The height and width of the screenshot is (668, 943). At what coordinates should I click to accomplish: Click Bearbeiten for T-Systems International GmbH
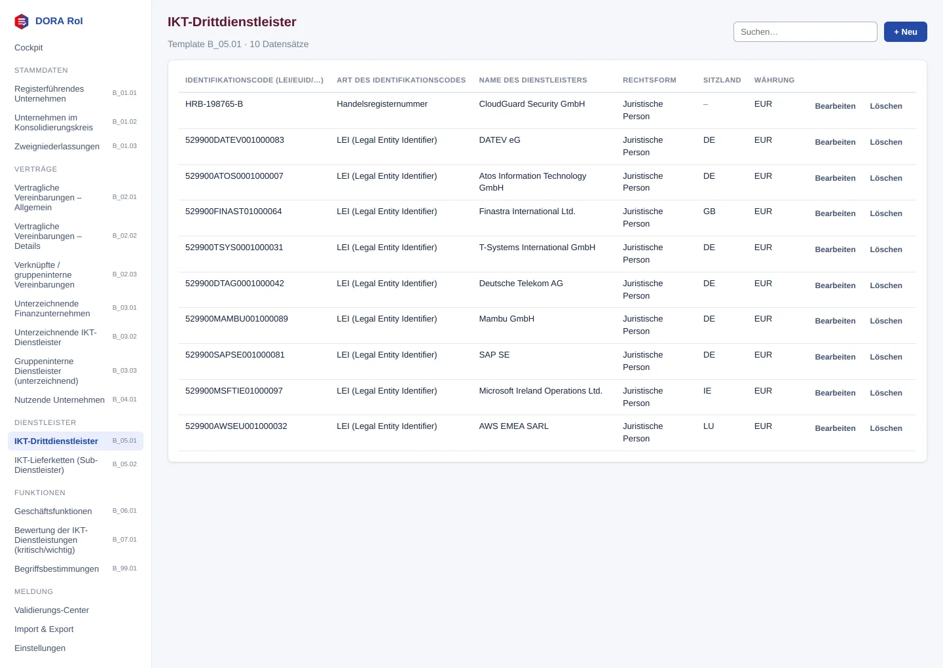pyautogui.click(x=835, y=250)
